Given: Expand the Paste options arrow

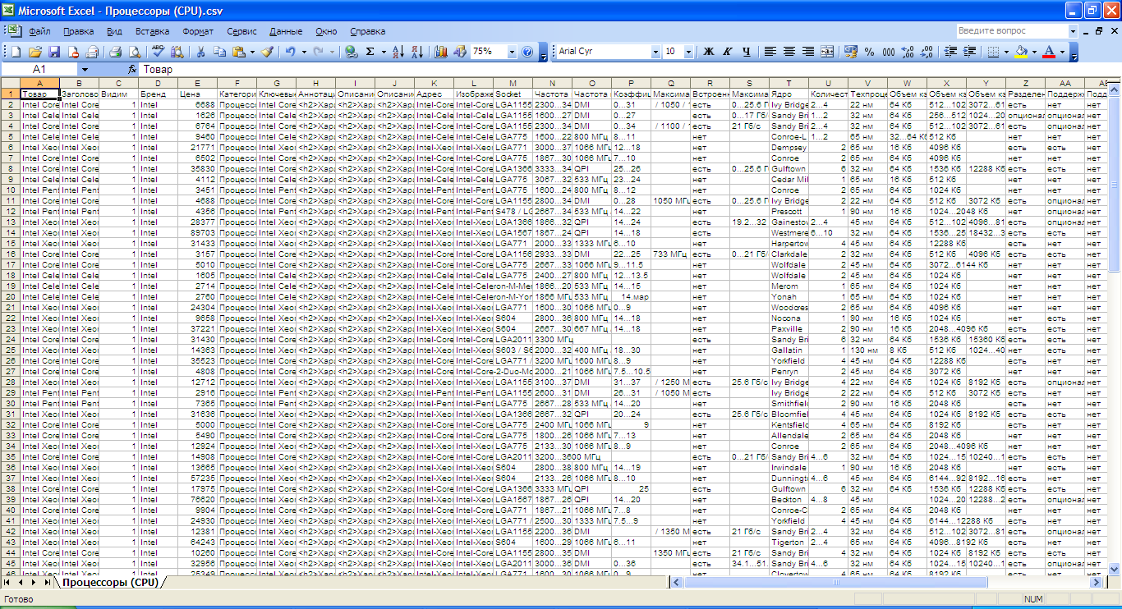Looking at the screenshot, I should [252, 51].
